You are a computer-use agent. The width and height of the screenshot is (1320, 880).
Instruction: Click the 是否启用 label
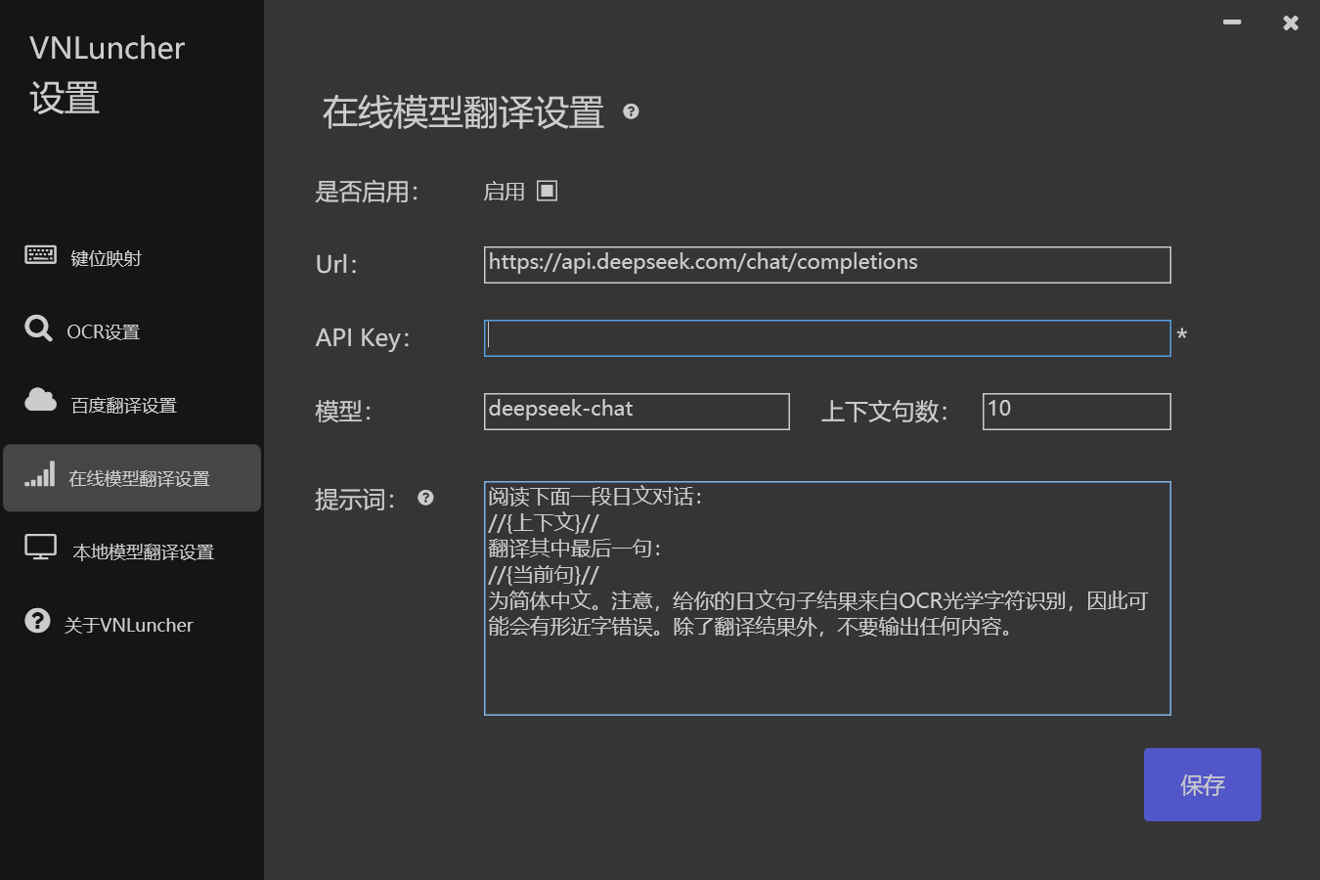[367, 192]
